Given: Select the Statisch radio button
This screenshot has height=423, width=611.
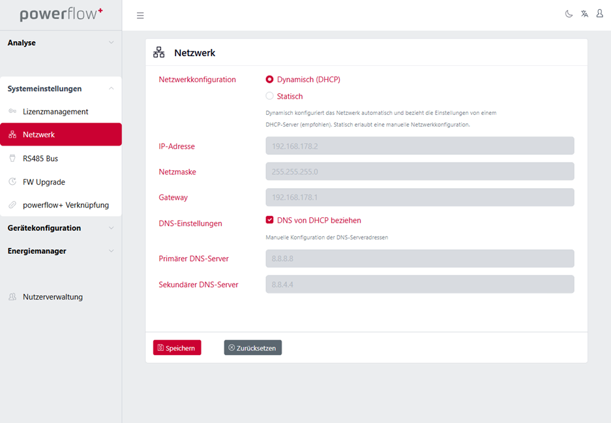Looking at the screenshot, I should 269,95.
